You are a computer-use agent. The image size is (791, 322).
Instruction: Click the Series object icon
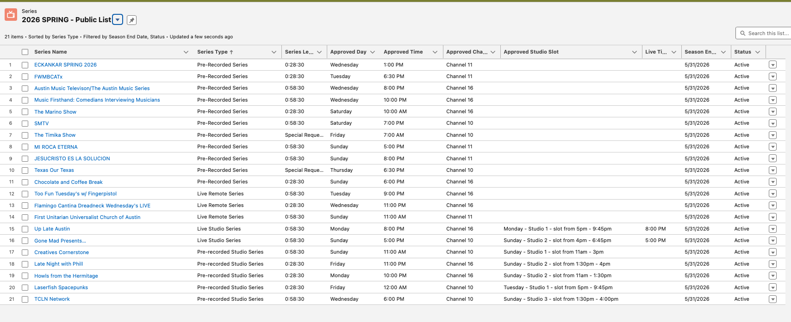tap(11, 15)
